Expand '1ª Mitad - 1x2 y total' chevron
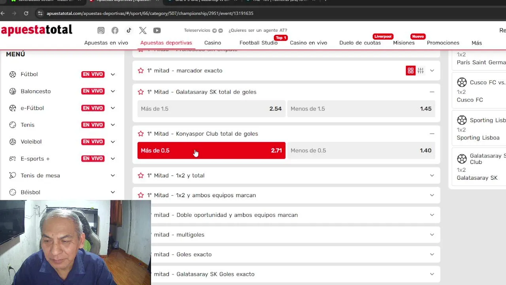The image size is (506, 285). (432, 175)
